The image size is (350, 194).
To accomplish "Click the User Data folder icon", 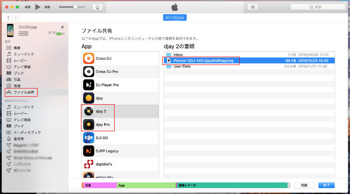I will pyautogui.click(x=168, y=67).
